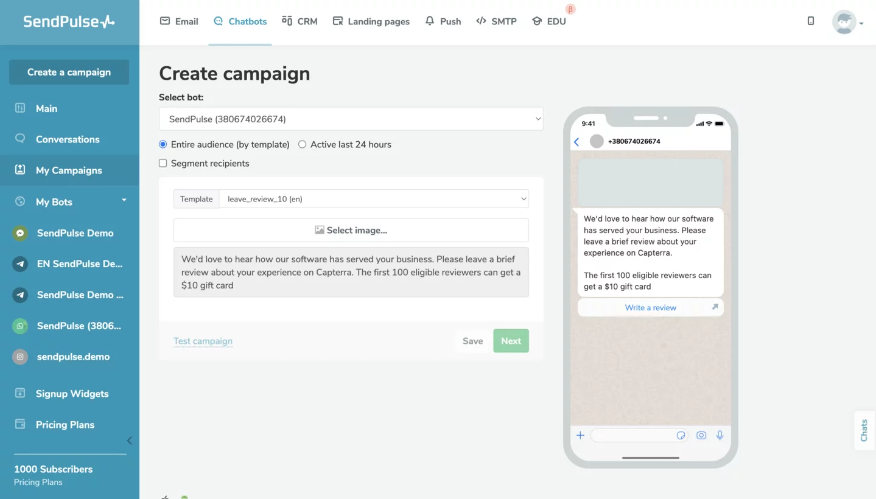Click the SendPulse logo
The height and width of the screenshot is (499, 876).
[x=69, y=21]
